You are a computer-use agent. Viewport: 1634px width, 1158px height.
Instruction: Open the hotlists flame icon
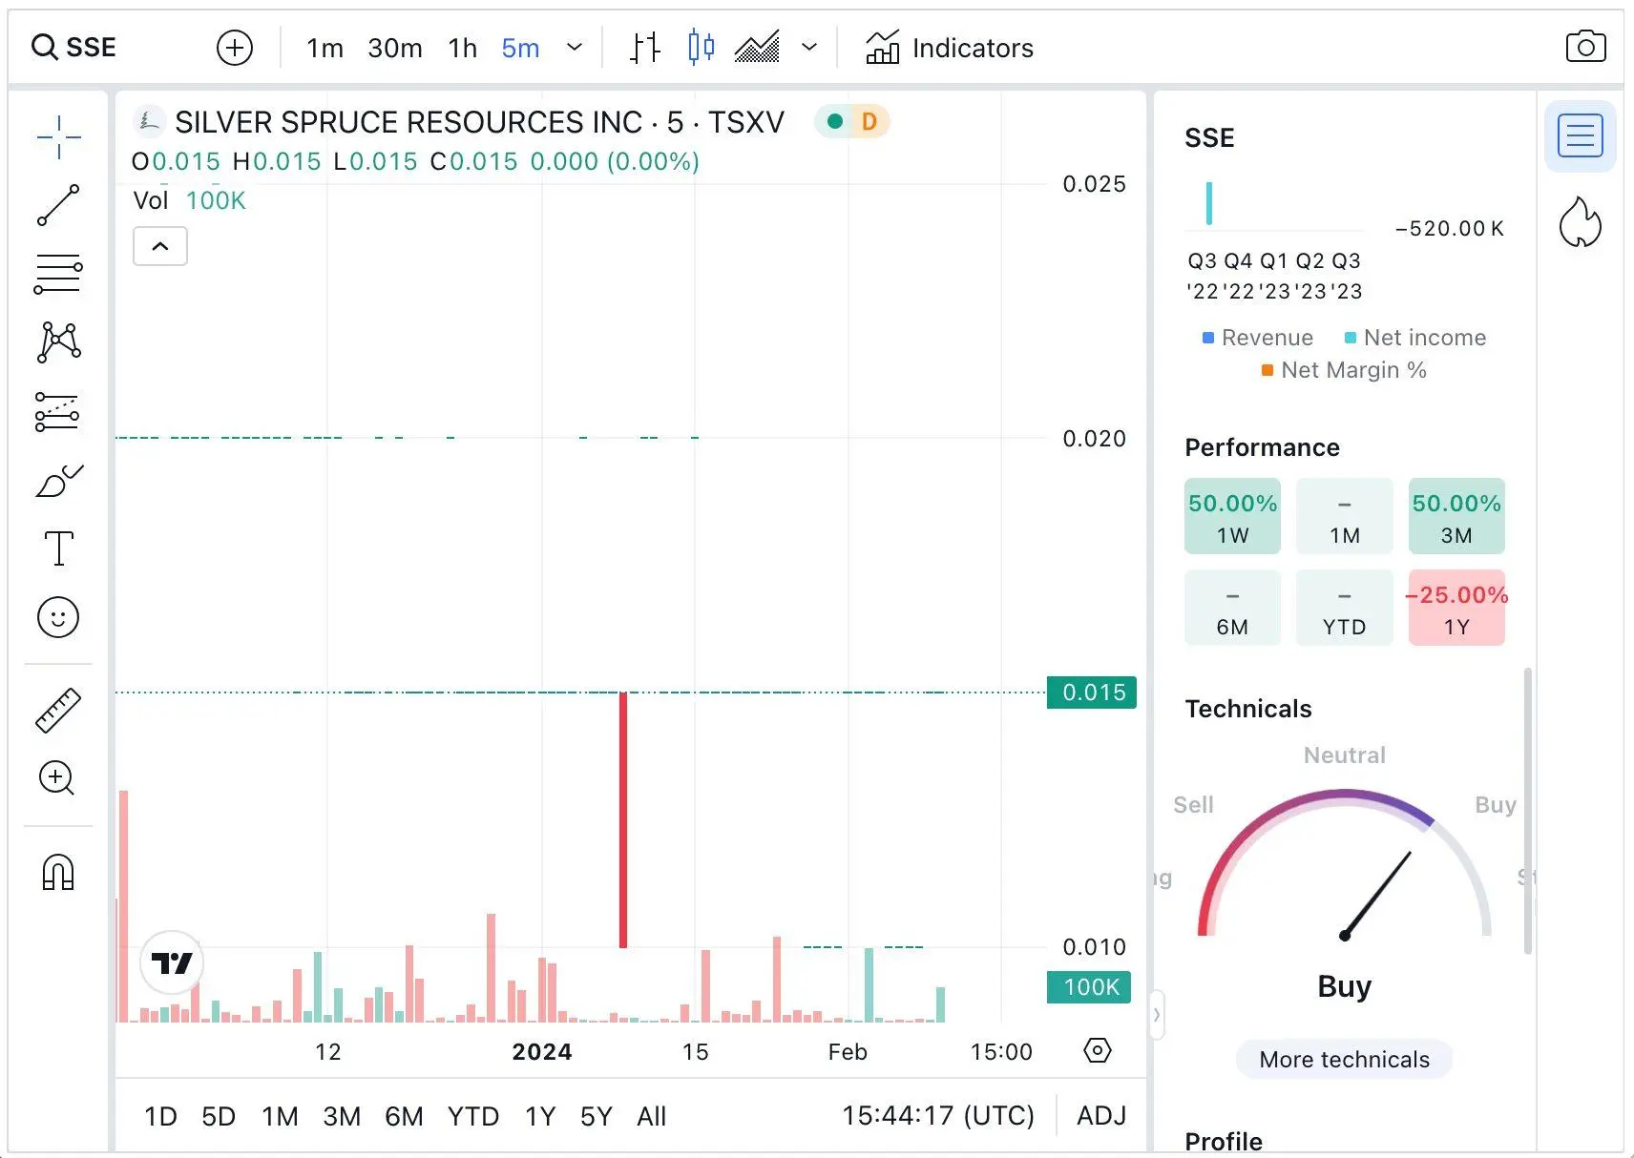pyautogui.click(x=1580, y=222)
